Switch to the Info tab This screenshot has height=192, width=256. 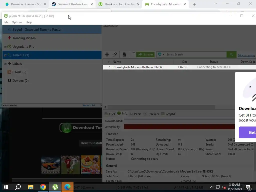(x=122, y=113)
